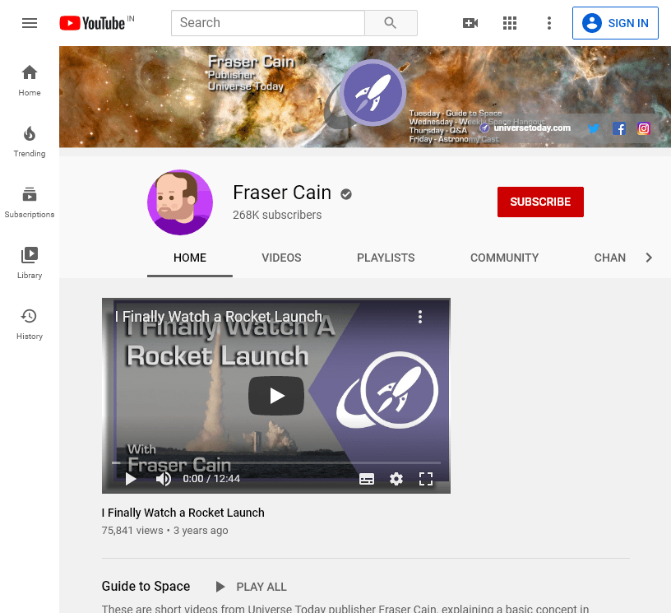Open the video player three-dot menu

tap(420, 317)
